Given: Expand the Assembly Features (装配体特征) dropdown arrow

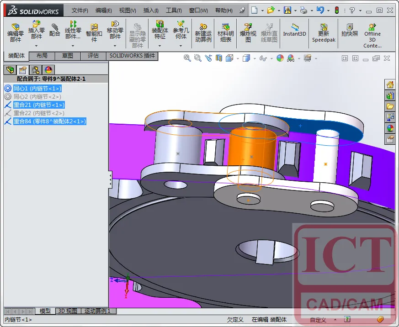Looking at the screenshot, I should tap(160, 46).
